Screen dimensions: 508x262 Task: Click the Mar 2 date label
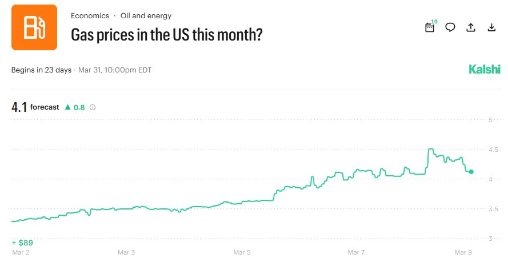coord(20,252)
